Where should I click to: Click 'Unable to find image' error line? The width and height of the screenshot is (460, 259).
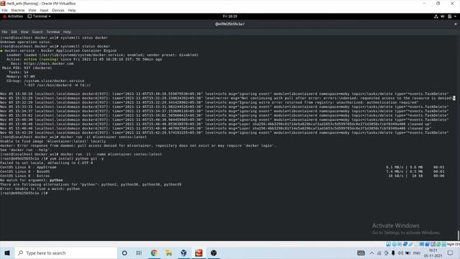[x=53, y=141]
